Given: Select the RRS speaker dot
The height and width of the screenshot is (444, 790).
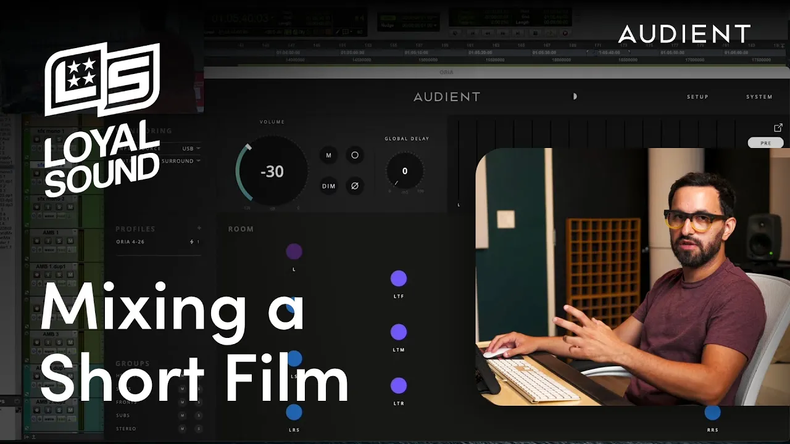Looking at the screenshot, I should point(712,413).
